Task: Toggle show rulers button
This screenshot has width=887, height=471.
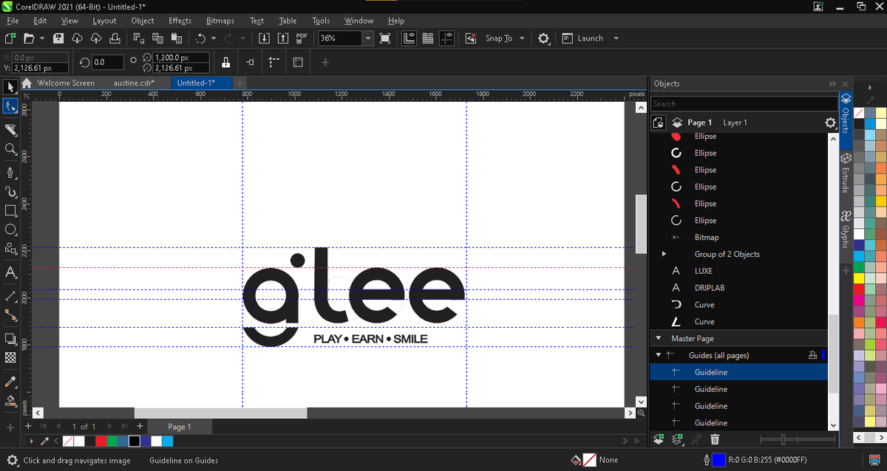Action: click(x=409, y=38)
